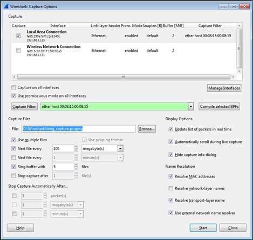Click the Link-layer header column heading
253x240 pixels.
click(105, 26)
